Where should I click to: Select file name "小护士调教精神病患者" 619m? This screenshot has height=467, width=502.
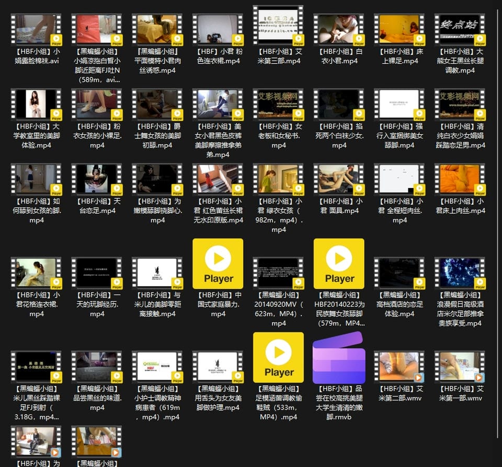[157, 403]
